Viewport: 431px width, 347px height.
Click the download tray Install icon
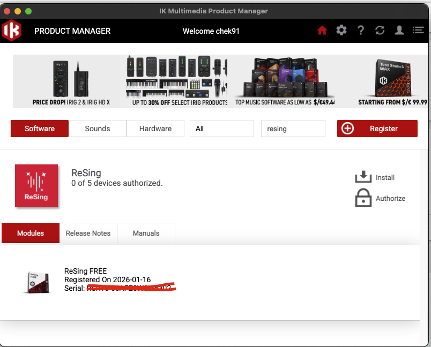pyautogui.click(x=363, y=177)
